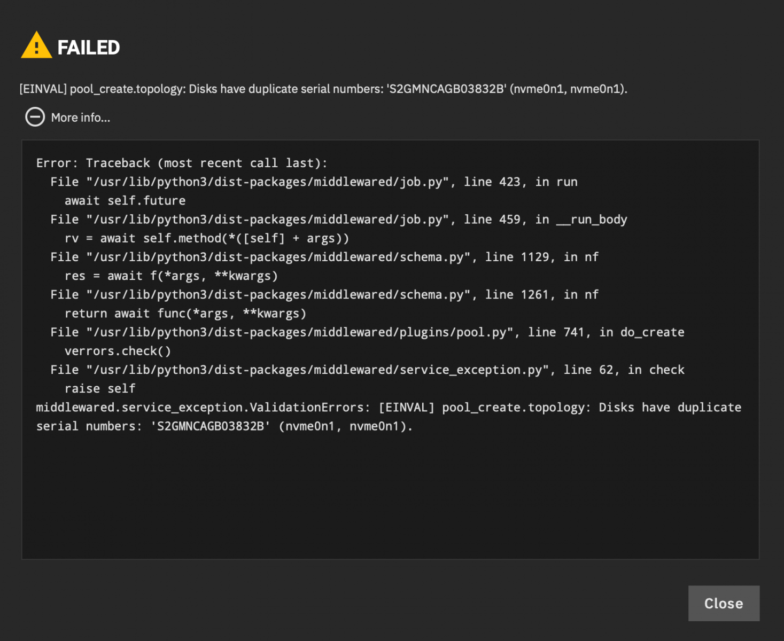Click the "More info..." label

81,118
